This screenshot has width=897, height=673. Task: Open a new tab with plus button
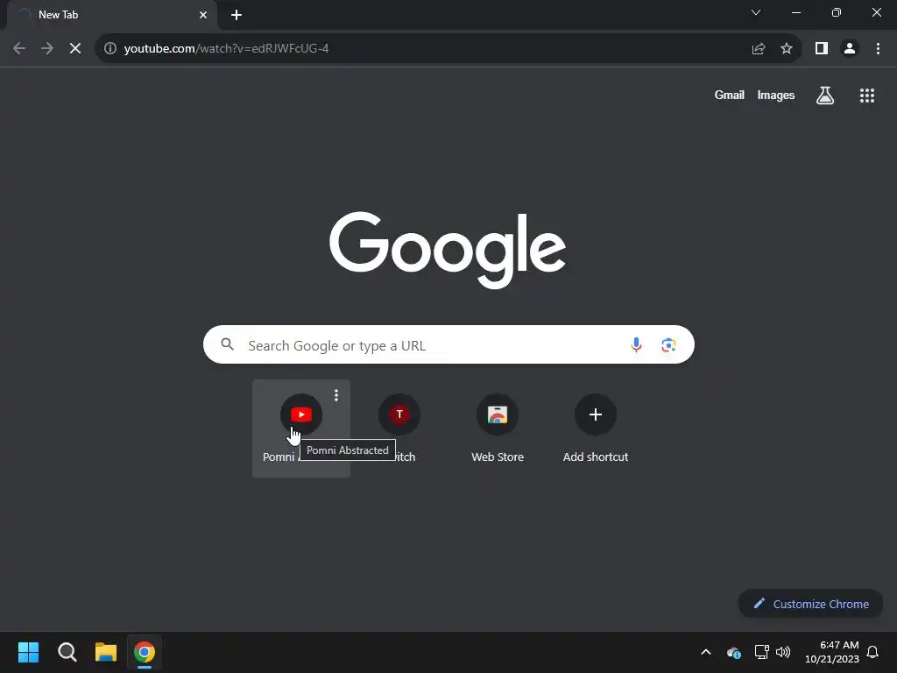(237, 15)
